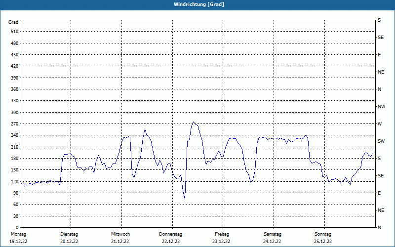This screenshot has height=247, width=395.
Task: Click the date "19.12.22"
Action: (x=18, y=242)
